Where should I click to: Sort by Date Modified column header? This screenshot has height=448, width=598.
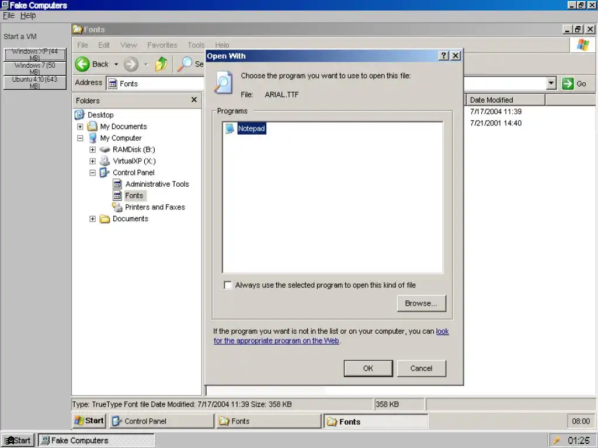tap(505, 100)
